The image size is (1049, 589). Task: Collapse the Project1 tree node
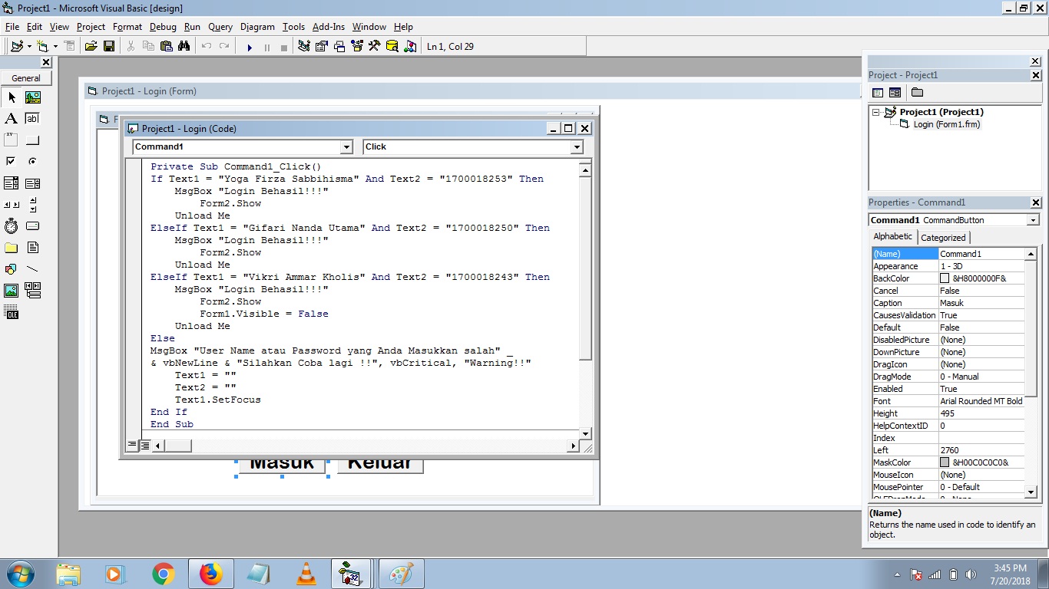click(876, 112)
